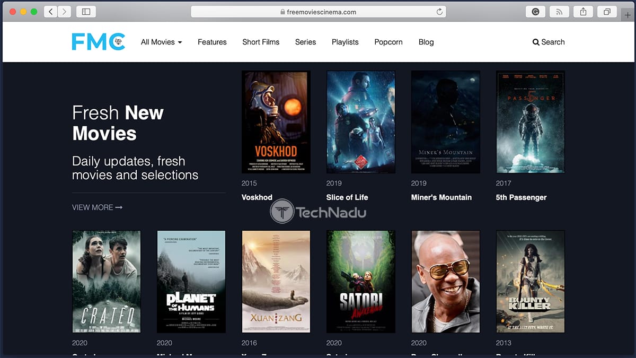Click the 2016 year under Xuan Zang
The image size is (636, 358).
click(249, 343)
